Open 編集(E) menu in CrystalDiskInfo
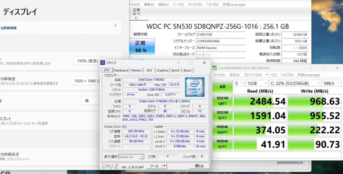343x174 pixels. (x=149, y=4)
